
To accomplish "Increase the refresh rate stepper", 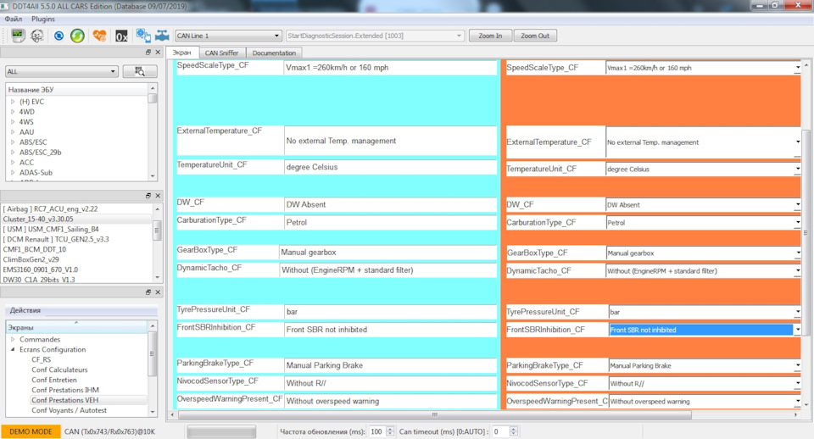I will click(390, 429).
